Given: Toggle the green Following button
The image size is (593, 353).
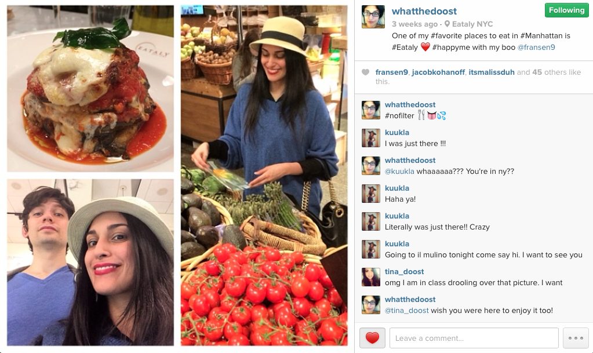Looking at the screenshot, I should pos(566,10).
